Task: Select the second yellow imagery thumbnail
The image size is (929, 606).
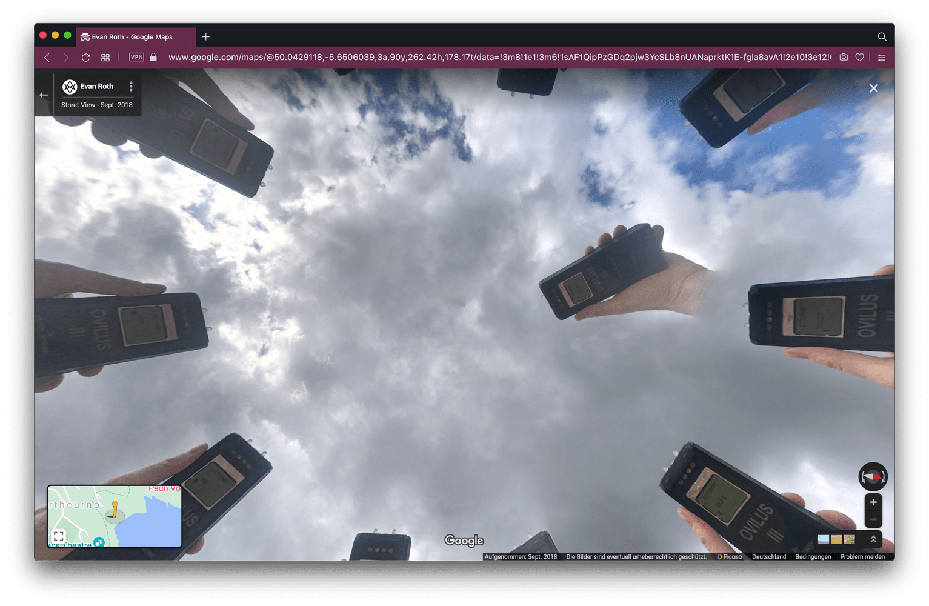Action: tap(836, 539)
